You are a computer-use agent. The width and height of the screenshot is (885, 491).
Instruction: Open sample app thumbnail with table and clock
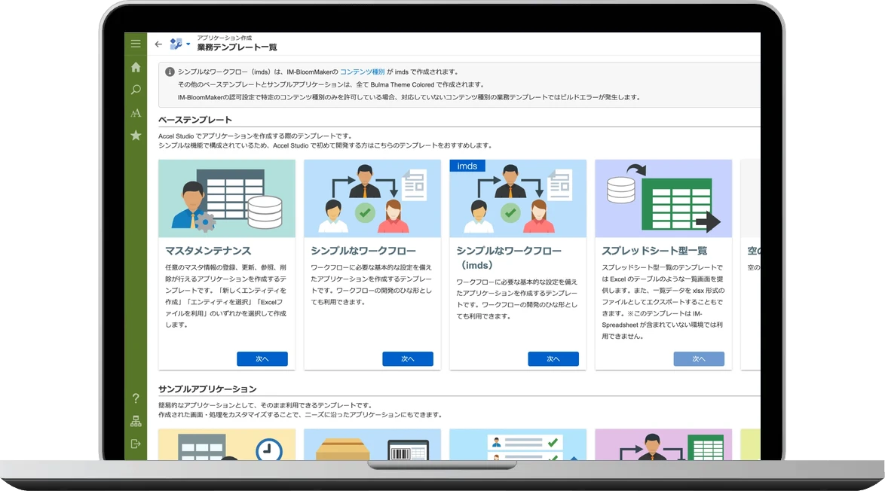coord(227,445)
